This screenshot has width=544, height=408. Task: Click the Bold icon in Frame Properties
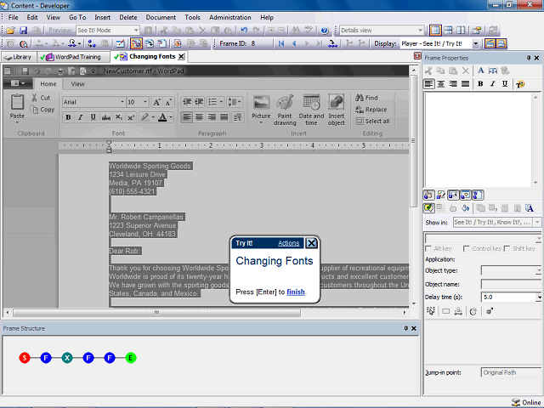click(x=481, y=84)
